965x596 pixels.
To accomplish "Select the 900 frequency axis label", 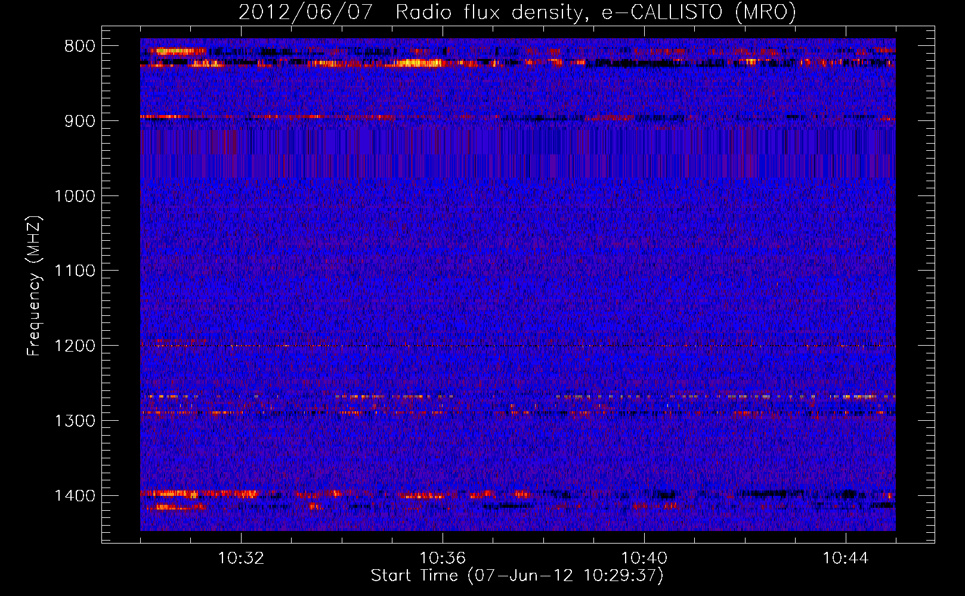I will pos(80,121).
